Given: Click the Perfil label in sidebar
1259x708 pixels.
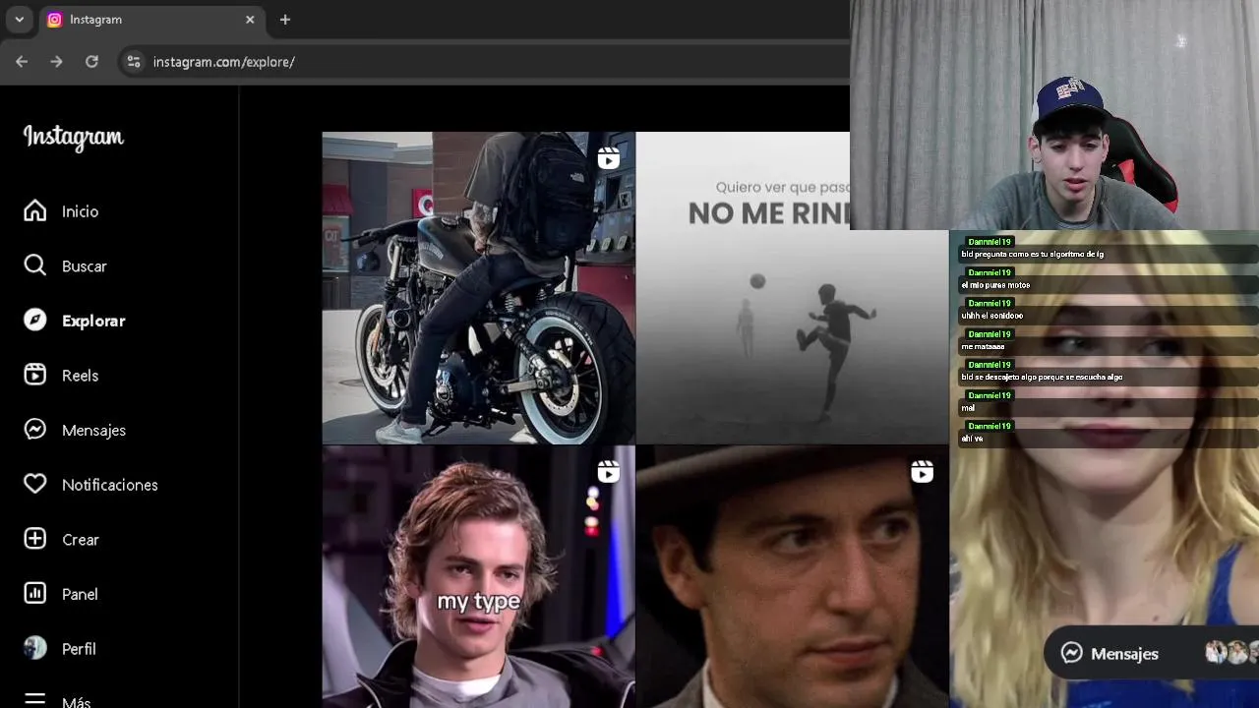Looking at the screenshot, I should [79, 649].
